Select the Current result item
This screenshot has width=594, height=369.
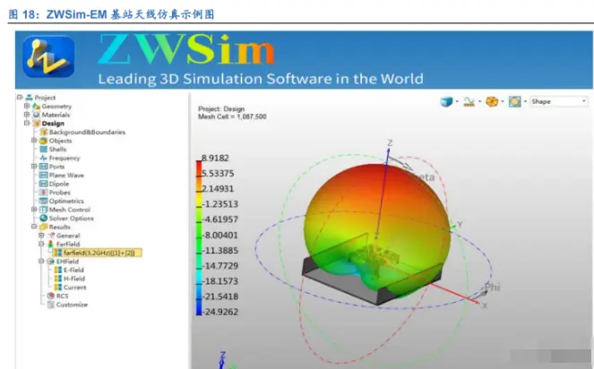(75, 287)
